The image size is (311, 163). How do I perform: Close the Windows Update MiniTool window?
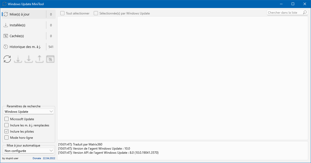(305, 4)
